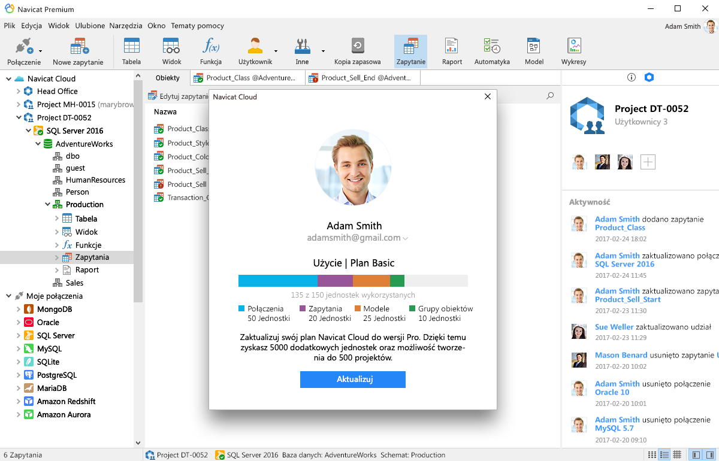
Task: Select the Zapytanie toolbar icon
Action: click(411, 51)
